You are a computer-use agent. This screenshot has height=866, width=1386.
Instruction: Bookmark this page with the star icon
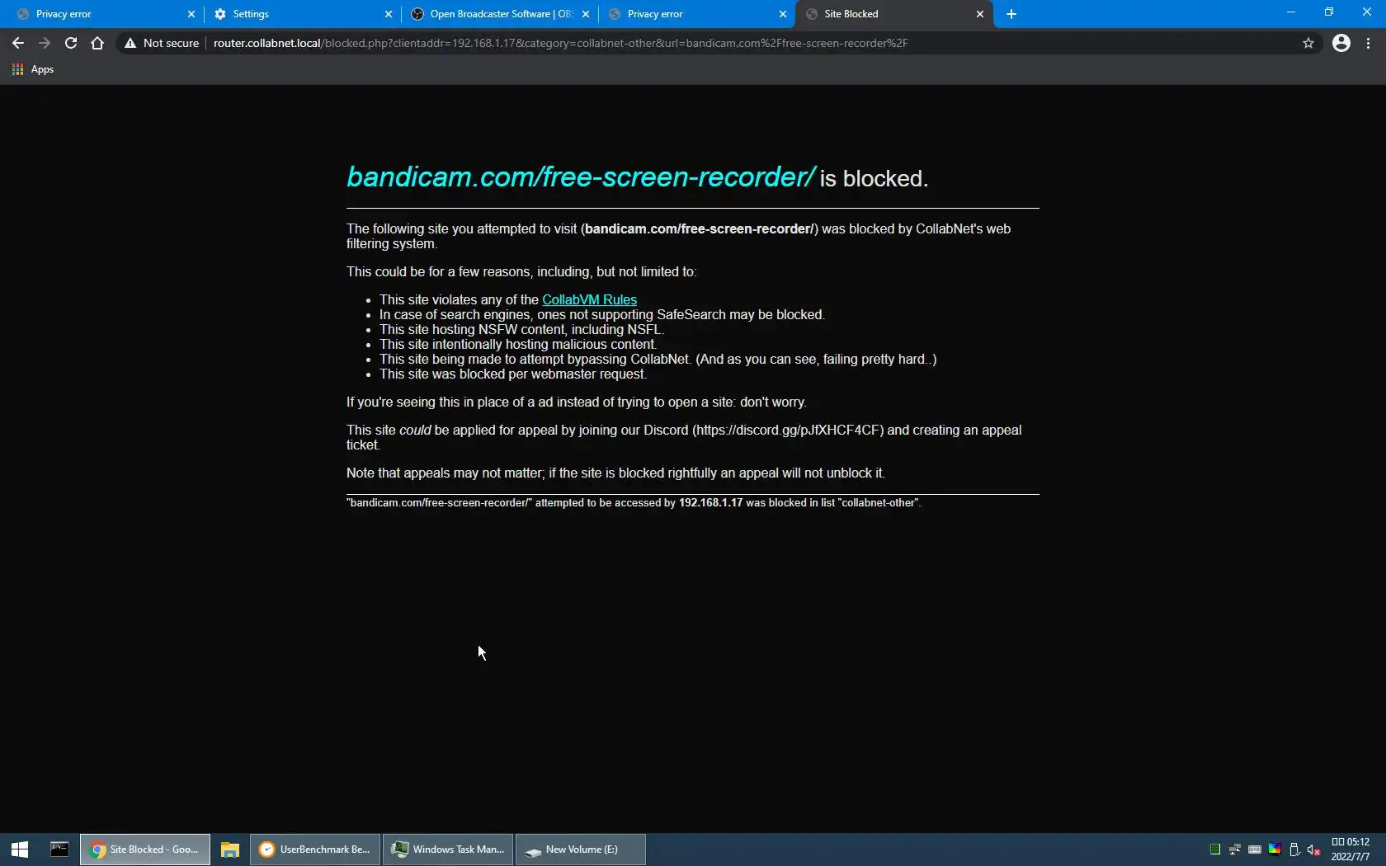[1308, 43]
